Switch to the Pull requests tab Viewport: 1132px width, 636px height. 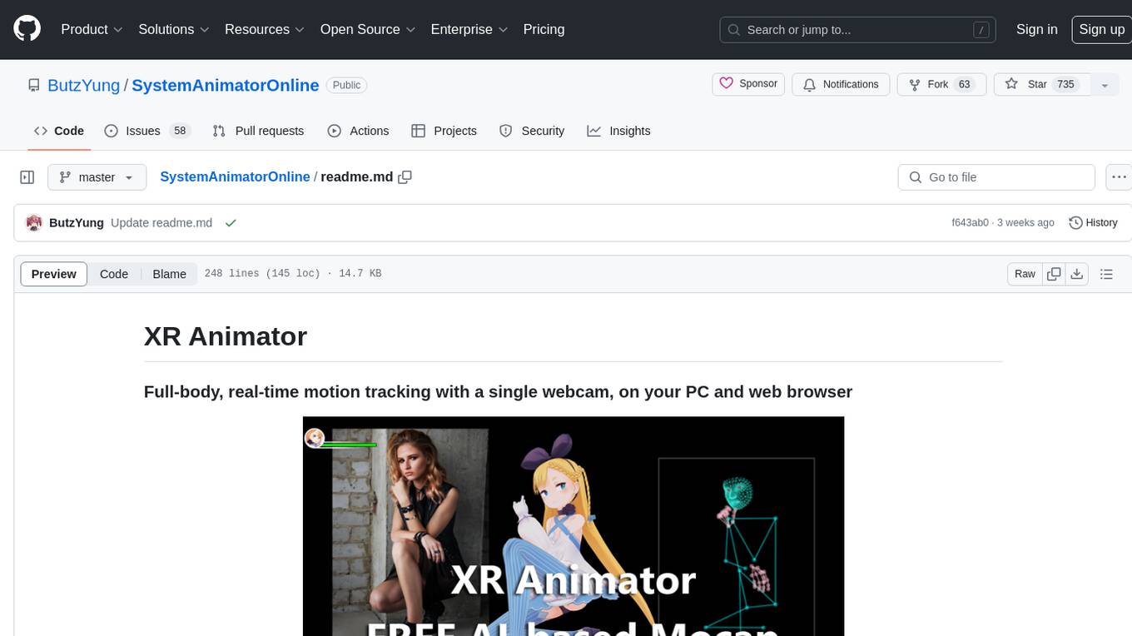258,131
